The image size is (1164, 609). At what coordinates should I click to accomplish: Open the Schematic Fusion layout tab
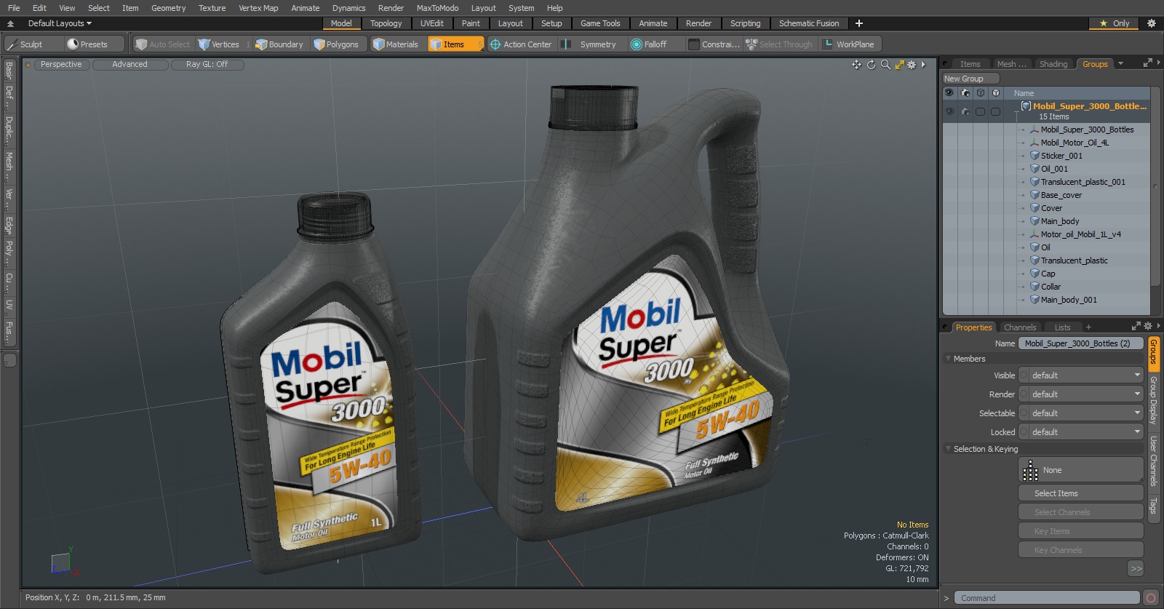808,23
